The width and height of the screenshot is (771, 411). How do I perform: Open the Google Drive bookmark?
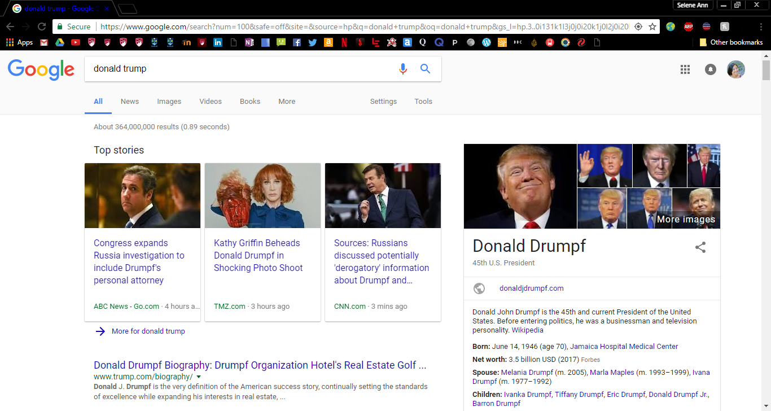(x=60, y=42)
